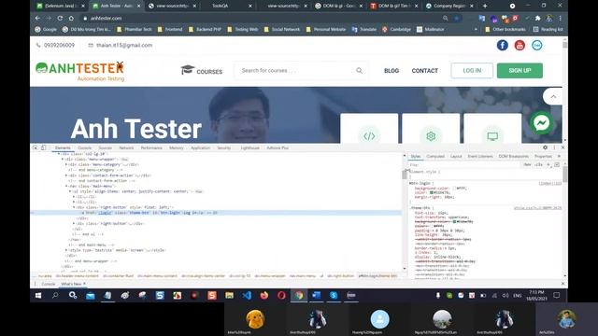Click the background-color swatch in #btn-login

(454, 188)
